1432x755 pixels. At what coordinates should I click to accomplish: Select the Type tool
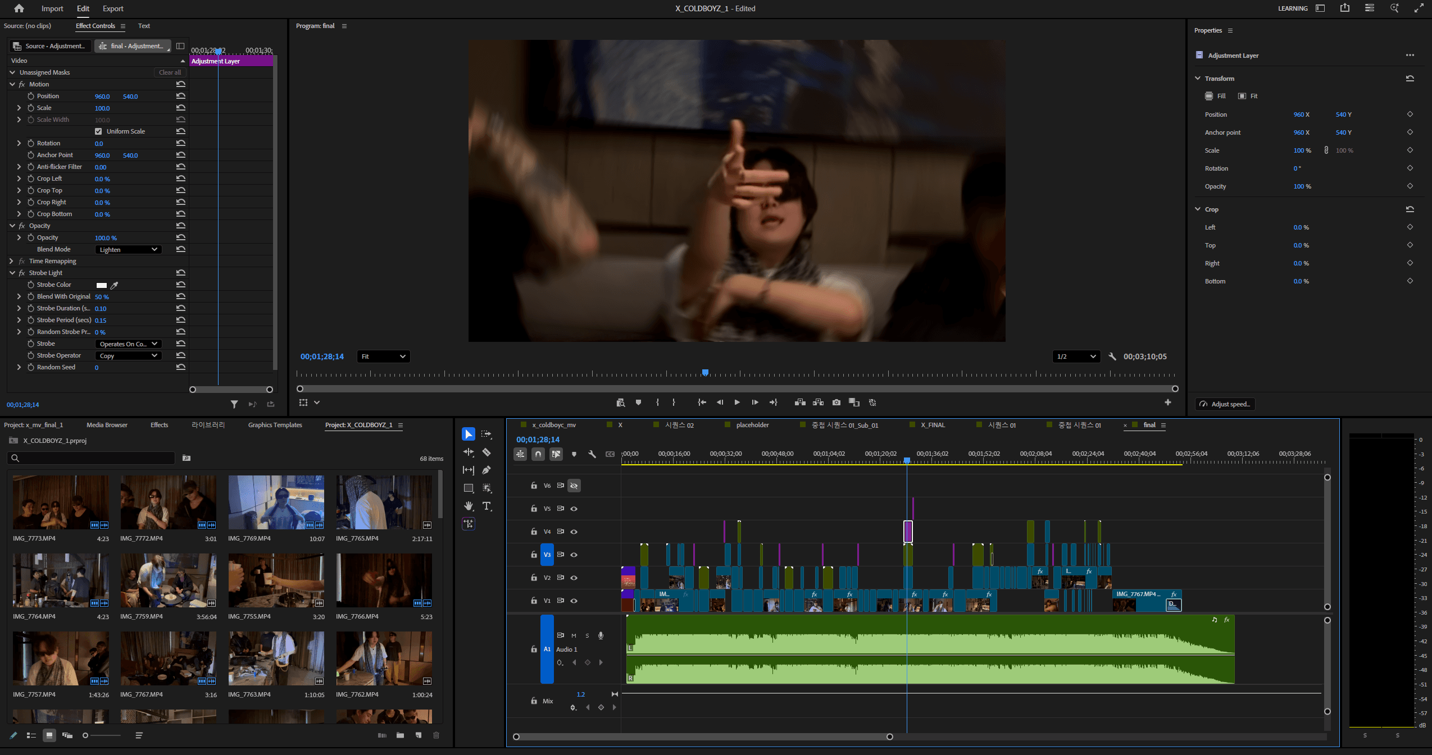click(487, 506)
